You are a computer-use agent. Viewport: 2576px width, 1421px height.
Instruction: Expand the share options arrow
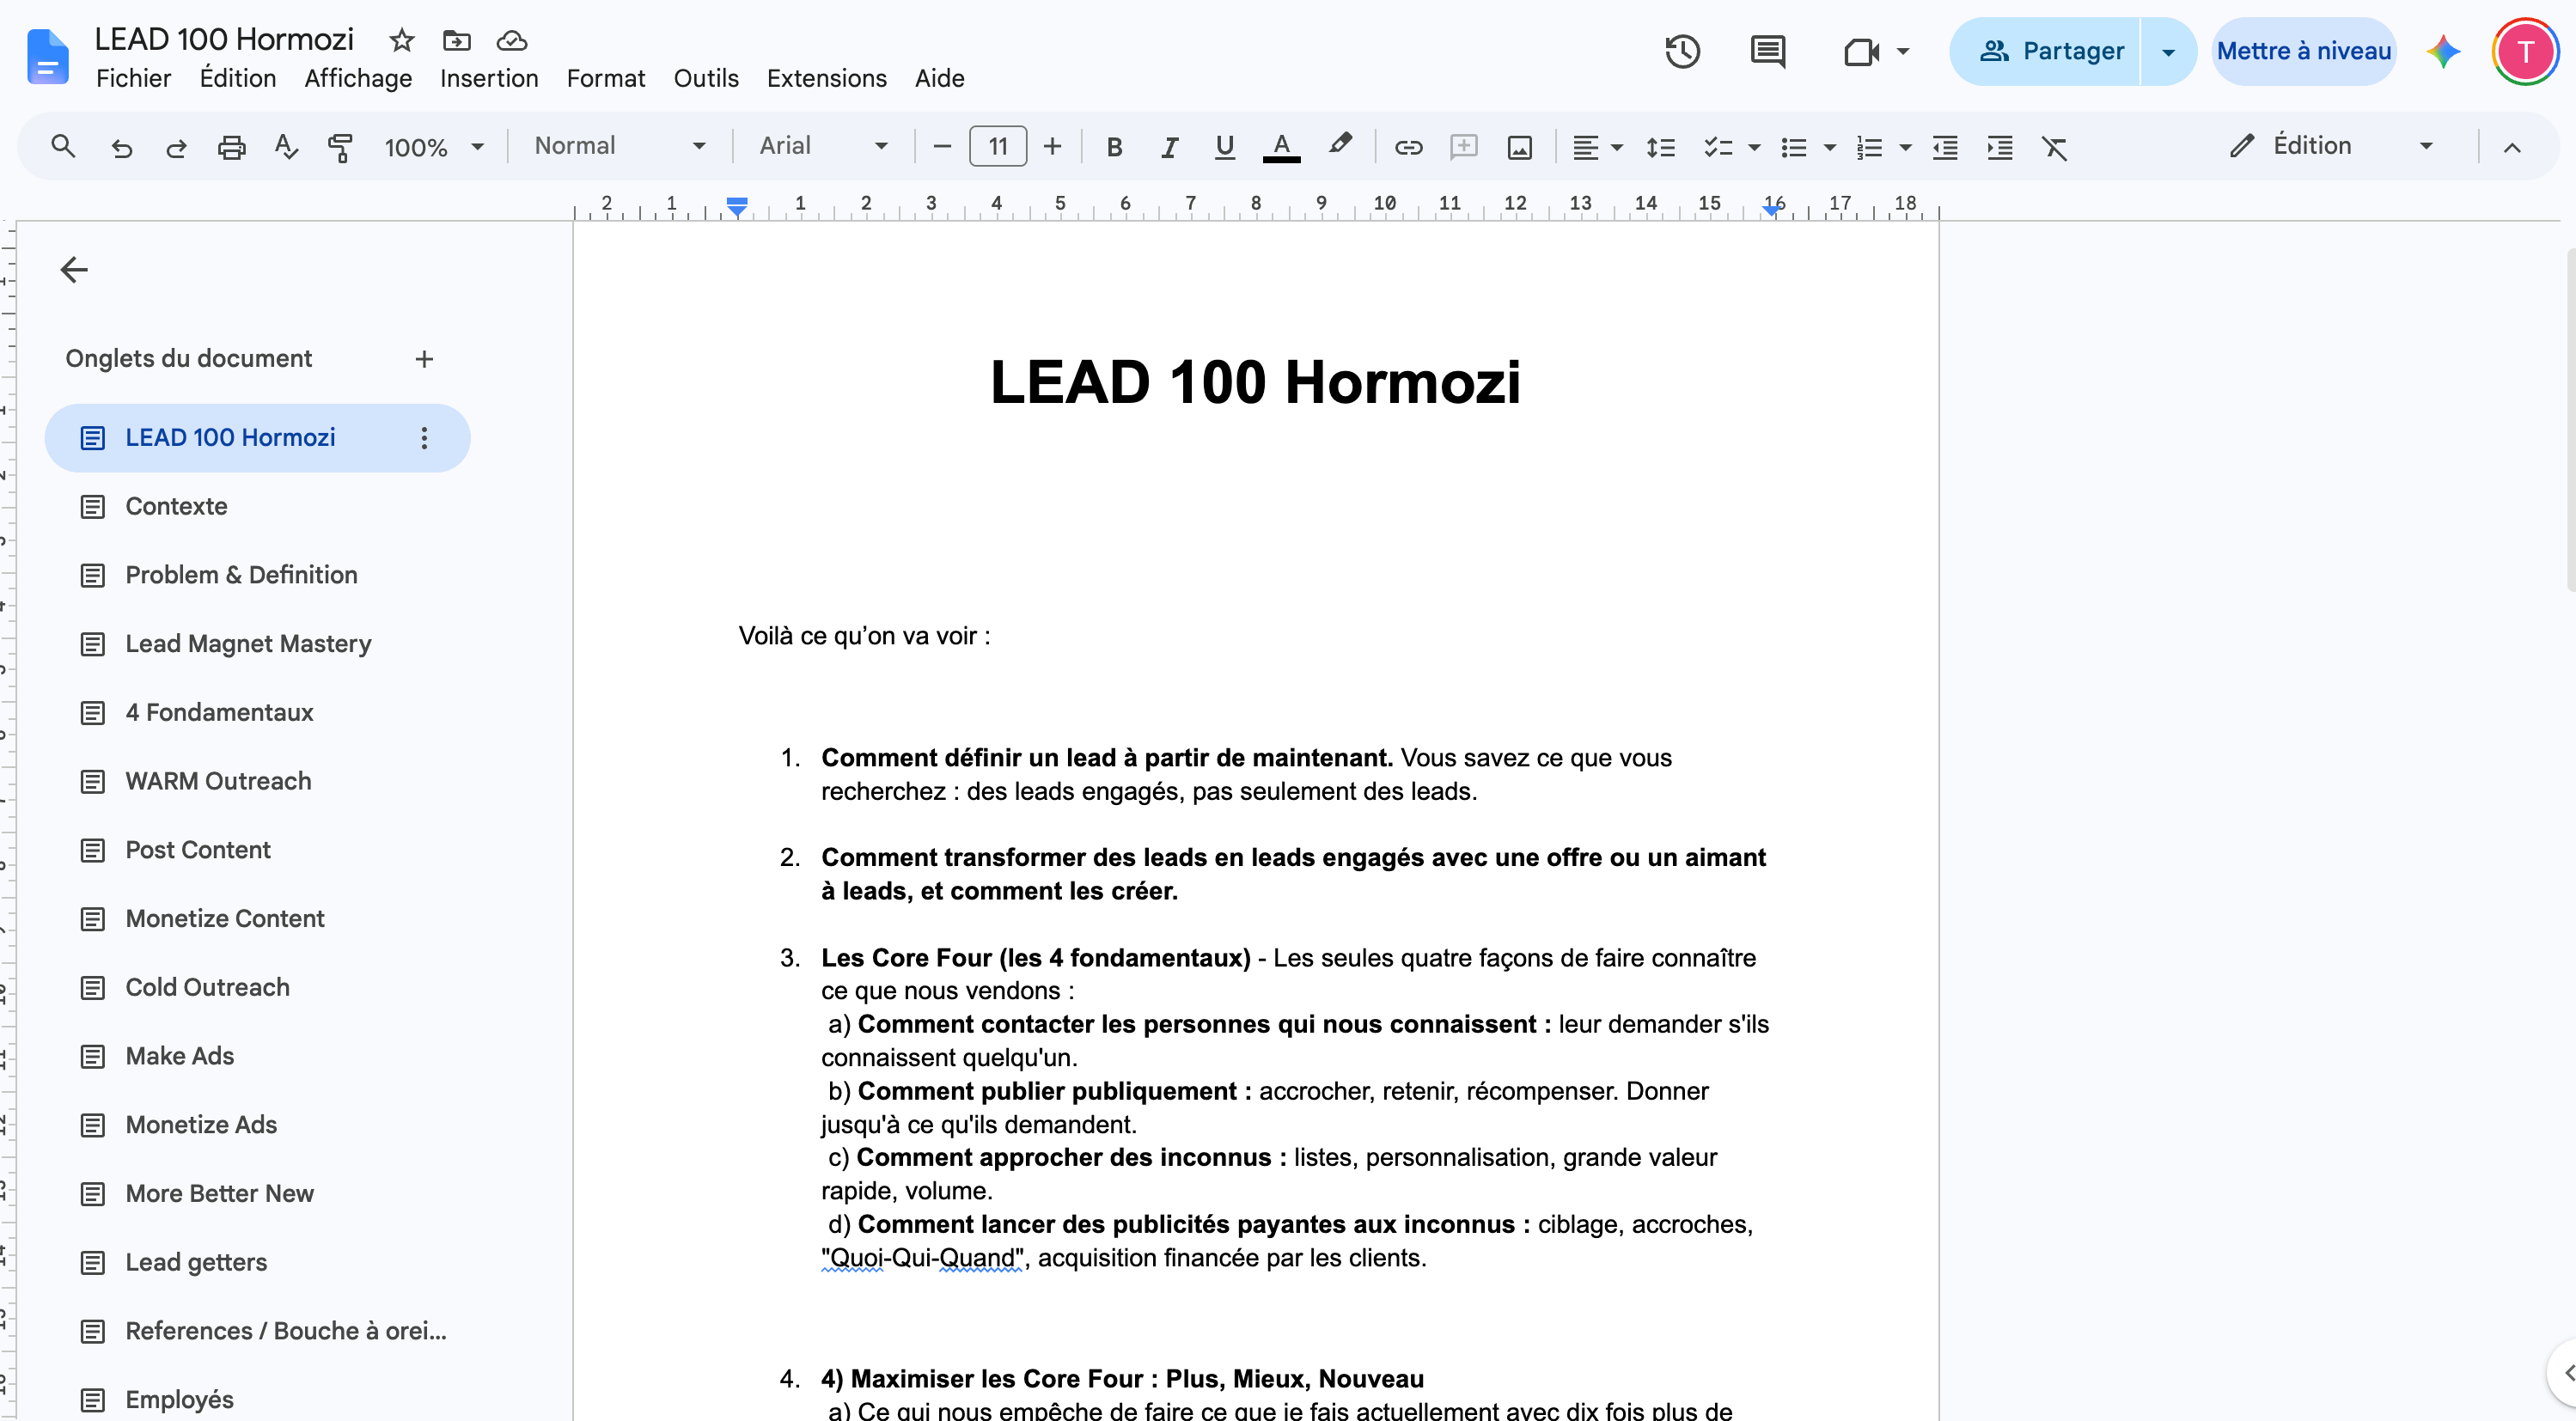pos(2168,51)
